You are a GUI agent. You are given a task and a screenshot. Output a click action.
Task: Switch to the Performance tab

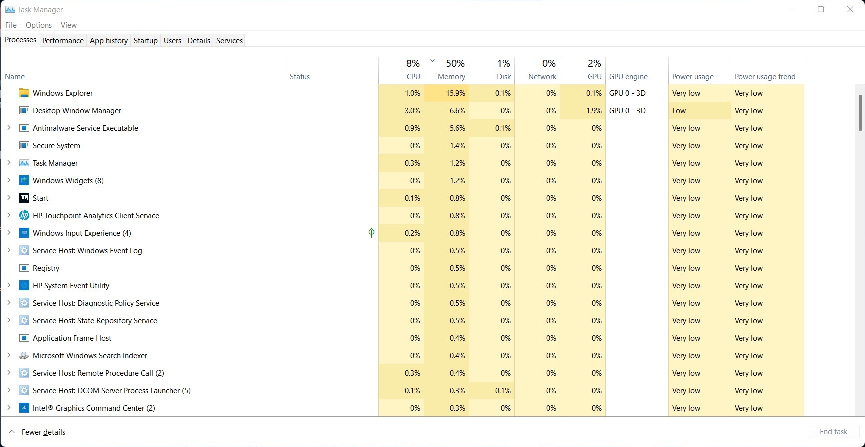point(63,41)
